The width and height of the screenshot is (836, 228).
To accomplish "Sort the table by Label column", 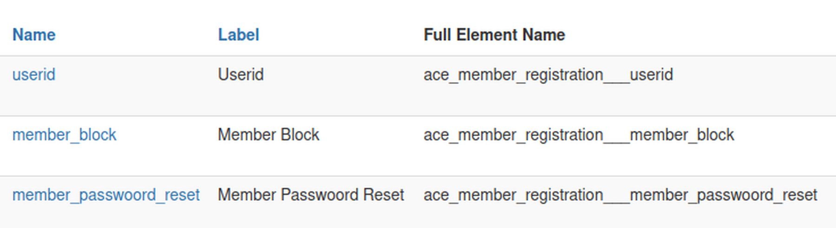I will 239,35.
